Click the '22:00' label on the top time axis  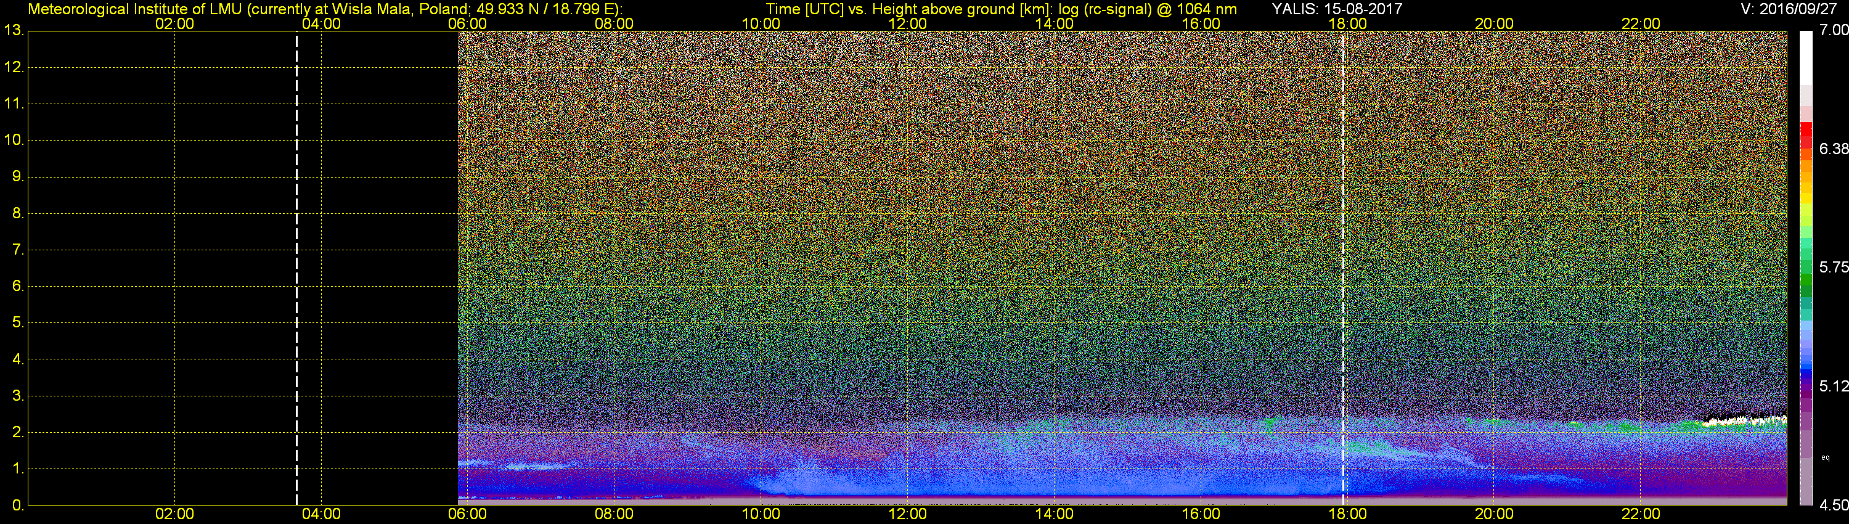[x=1641, y=23]
